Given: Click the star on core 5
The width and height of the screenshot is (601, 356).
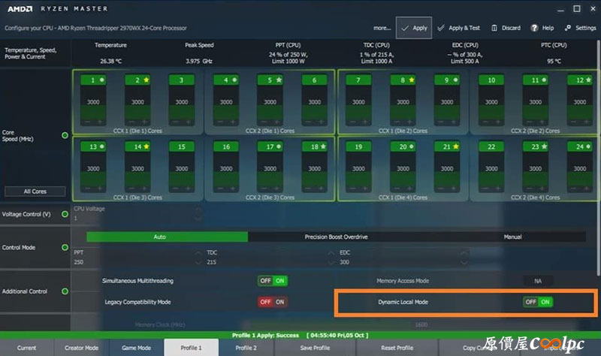Looking at the screenshot, I should (x=279, y=80).
